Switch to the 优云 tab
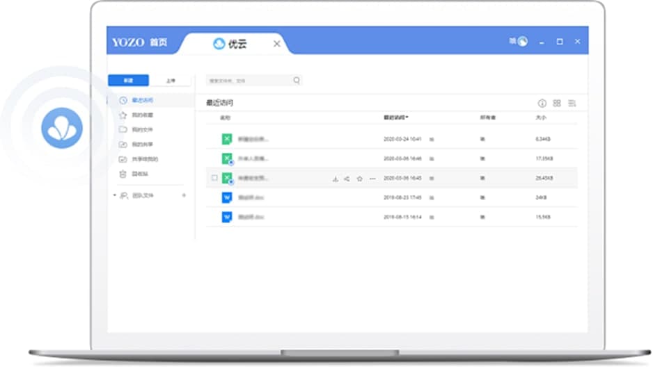The width and height of the screenshot is (653, 378). (x=230, y=44)
